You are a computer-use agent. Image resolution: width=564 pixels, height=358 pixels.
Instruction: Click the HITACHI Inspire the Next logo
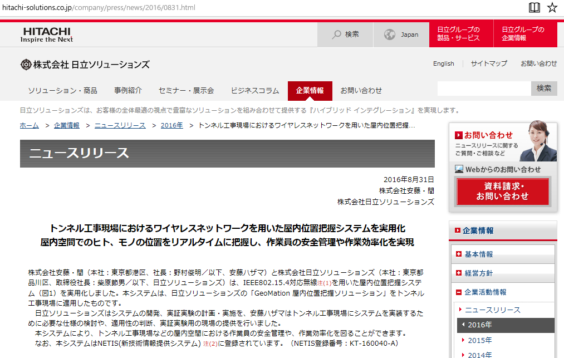click(x=47, y=35)
